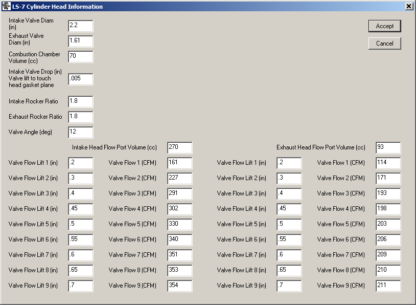Image resolution: width=416 pixels, height=305 pixels.
Task: Click intake Valve Flow 3 field showing 291
Action: (180, 193)
